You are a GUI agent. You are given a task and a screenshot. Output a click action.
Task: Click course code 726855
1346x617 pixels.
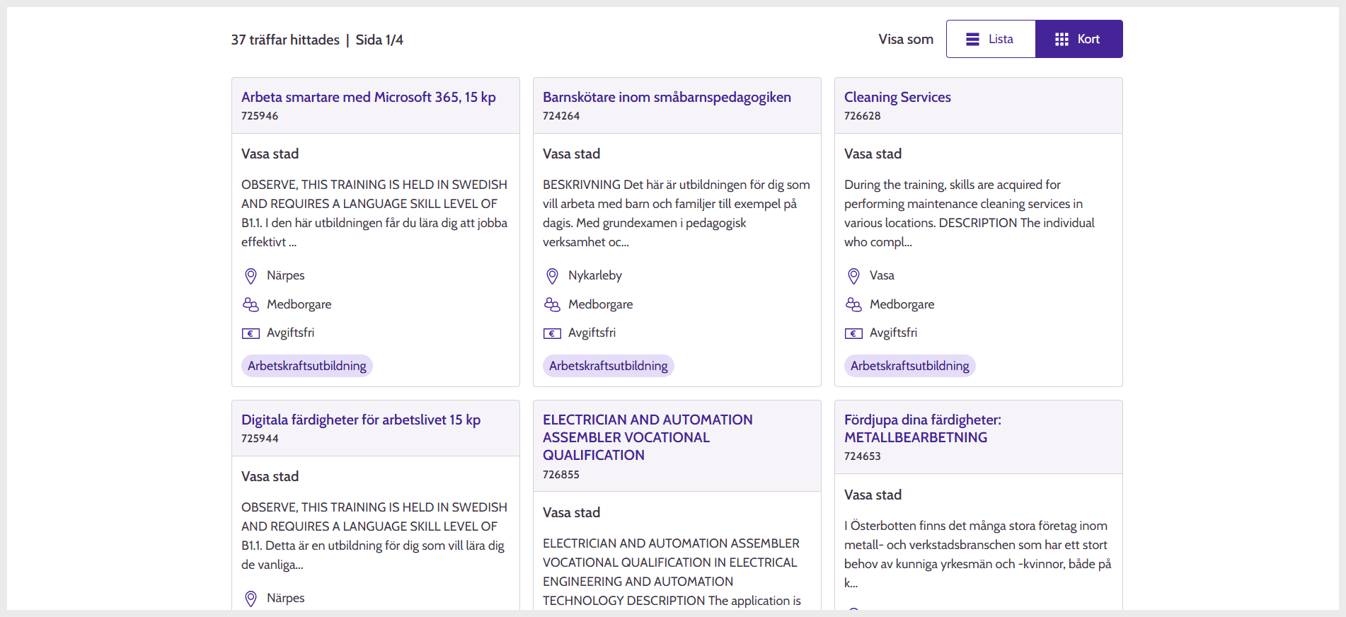(561, 475)
